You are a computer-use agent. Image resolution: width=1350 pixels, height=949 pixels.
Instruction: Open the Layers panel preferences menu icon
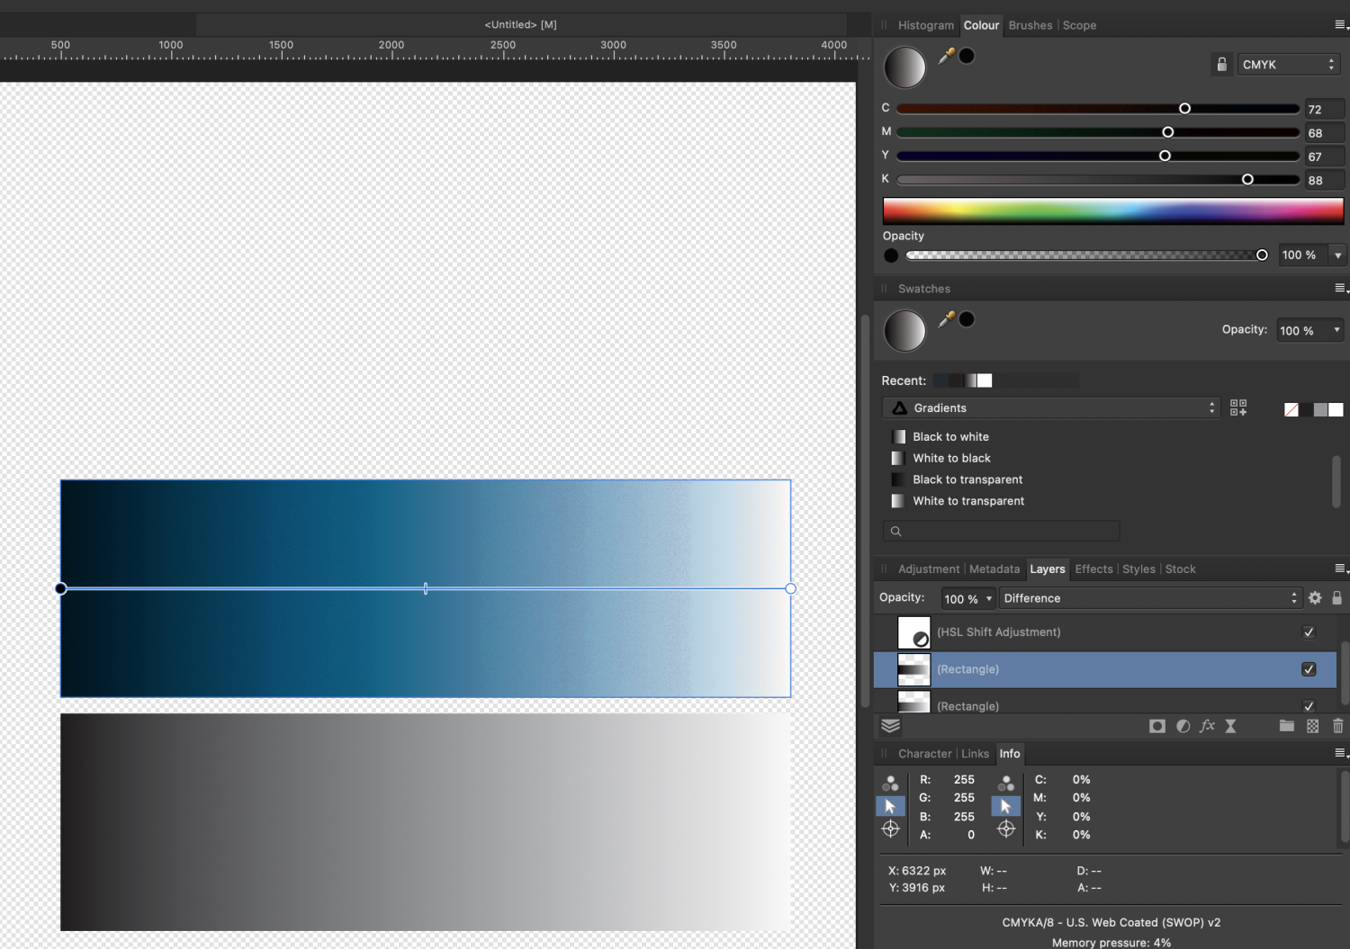1340,569
